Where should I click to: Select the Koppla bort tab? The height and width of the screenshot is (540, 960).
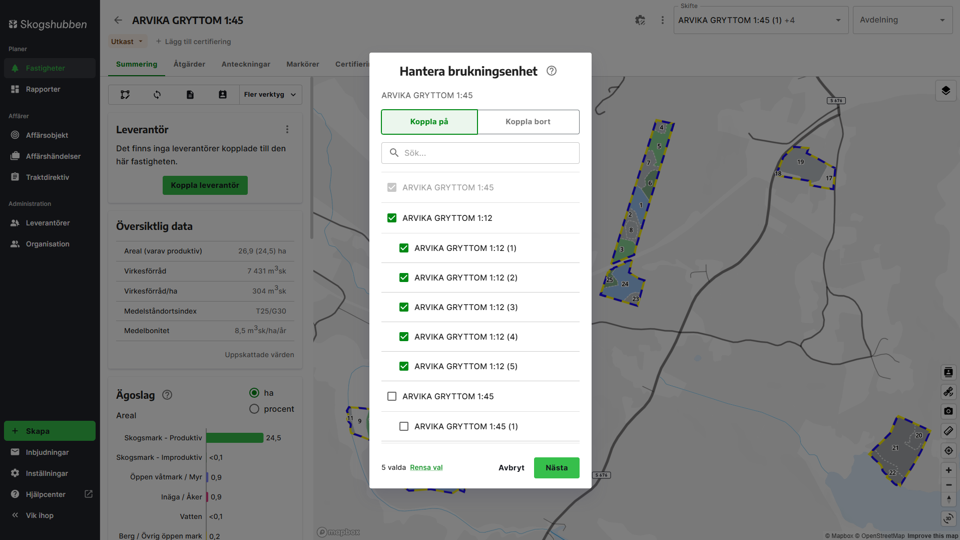[528, 122]
